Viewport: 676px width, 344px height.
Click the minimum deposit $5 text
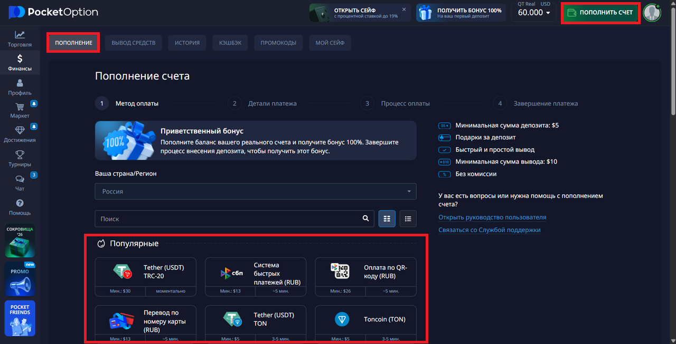pyautogui.click(x=507, y=126)
